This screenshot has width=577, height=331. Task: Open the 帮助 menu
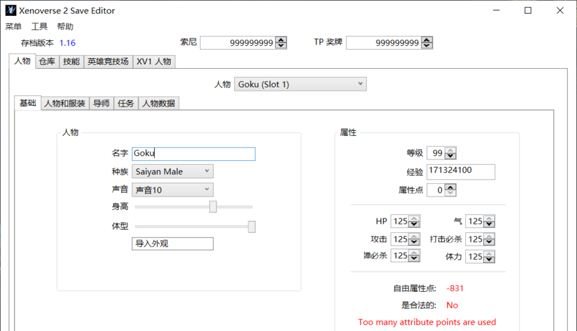65,26
